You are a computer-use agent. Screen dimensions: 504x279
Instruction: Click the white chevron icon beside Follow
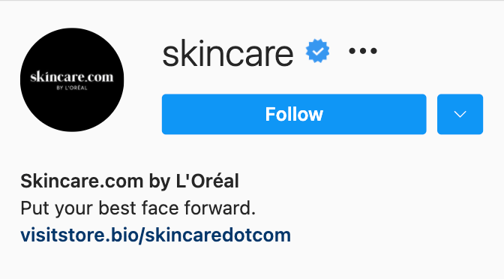click(x=460, y=114)
